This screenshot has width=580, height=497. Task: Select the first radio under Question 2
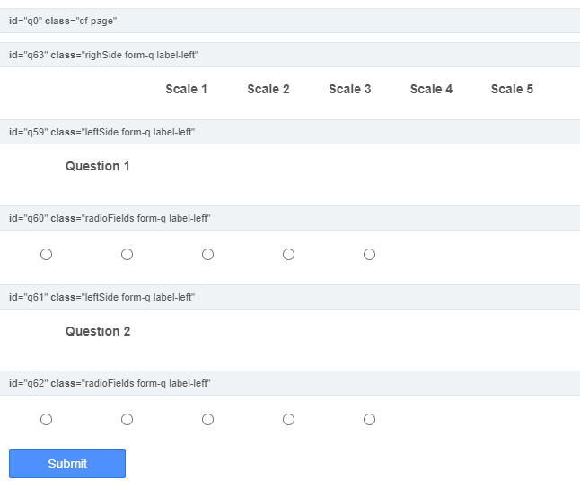tap(46, 420)
